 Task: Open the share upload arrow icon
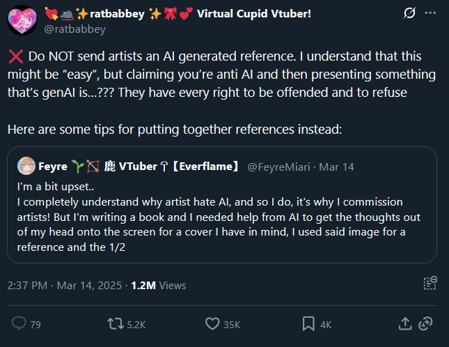click(x=405, y=324)
